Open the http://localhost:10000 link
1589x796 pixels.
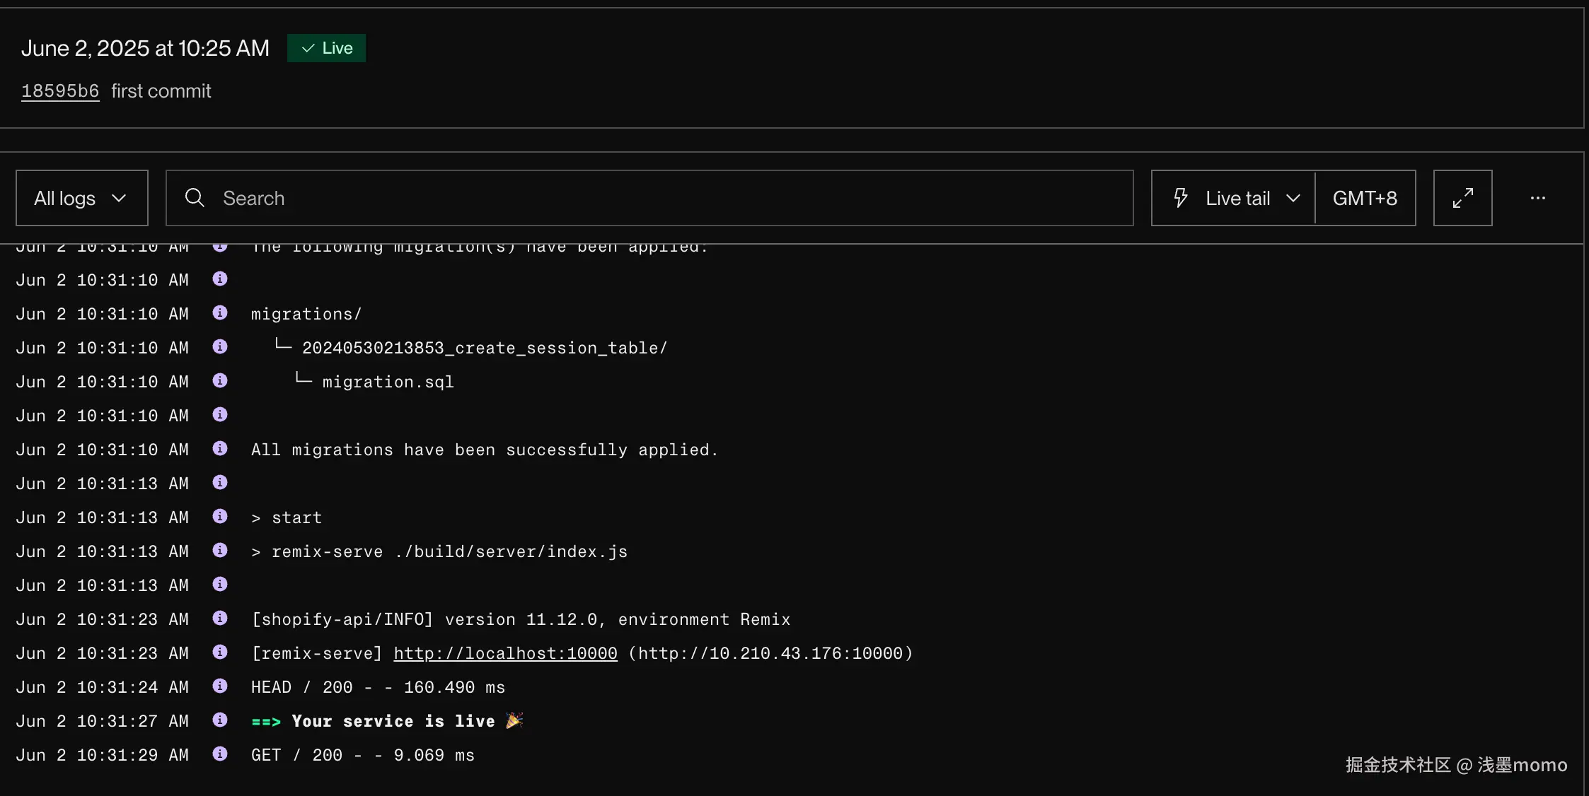505,653
